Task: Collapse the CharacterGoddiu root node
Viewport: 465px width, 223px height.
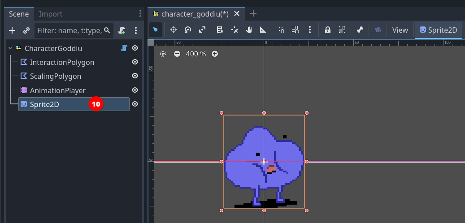Action: (x=10, y=48)
